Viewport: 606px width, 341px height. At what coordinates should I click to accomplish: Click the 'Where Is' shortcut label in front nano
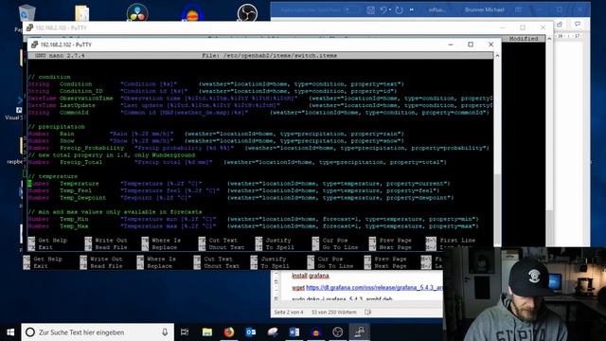(167, 240)
